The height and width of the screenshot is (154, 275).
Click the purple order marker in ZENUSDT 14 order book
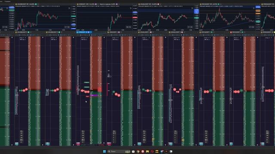point(94,95)
